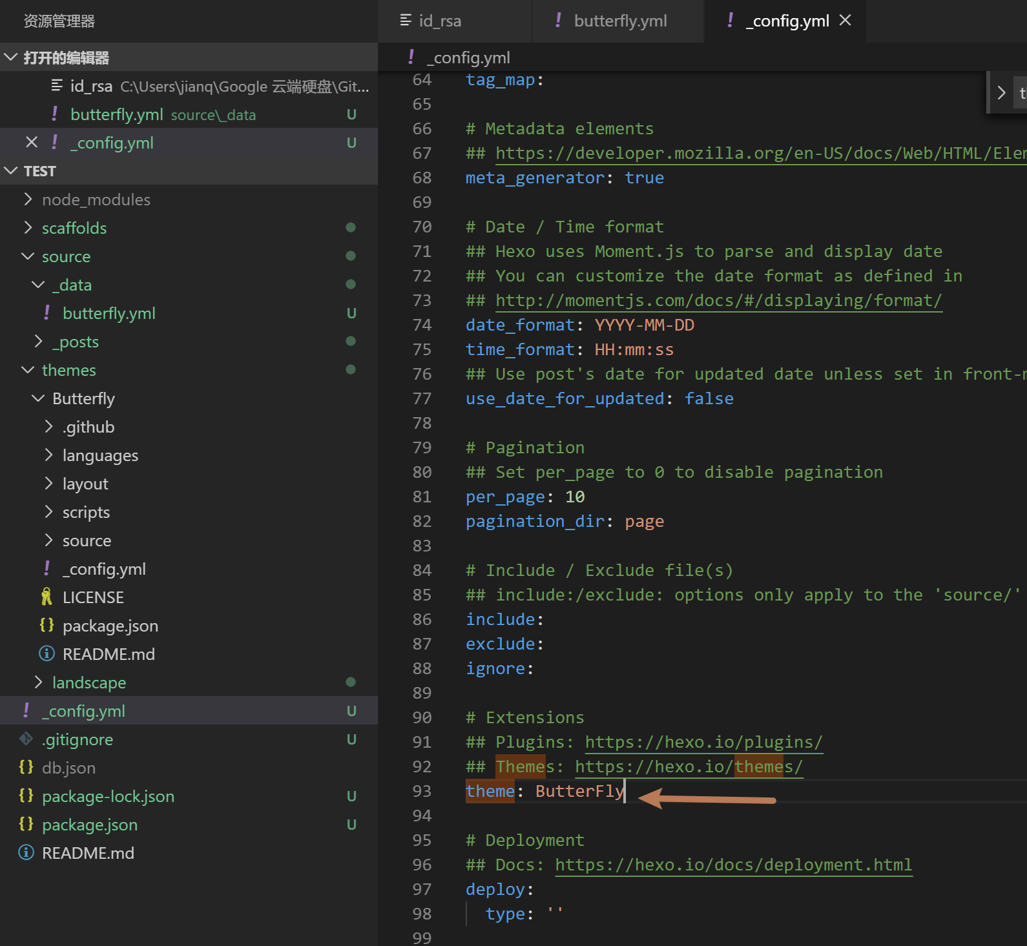Viewport: 1027px width, 946px height.
Task: Collapse the themes folder
Action: [189, 370]
